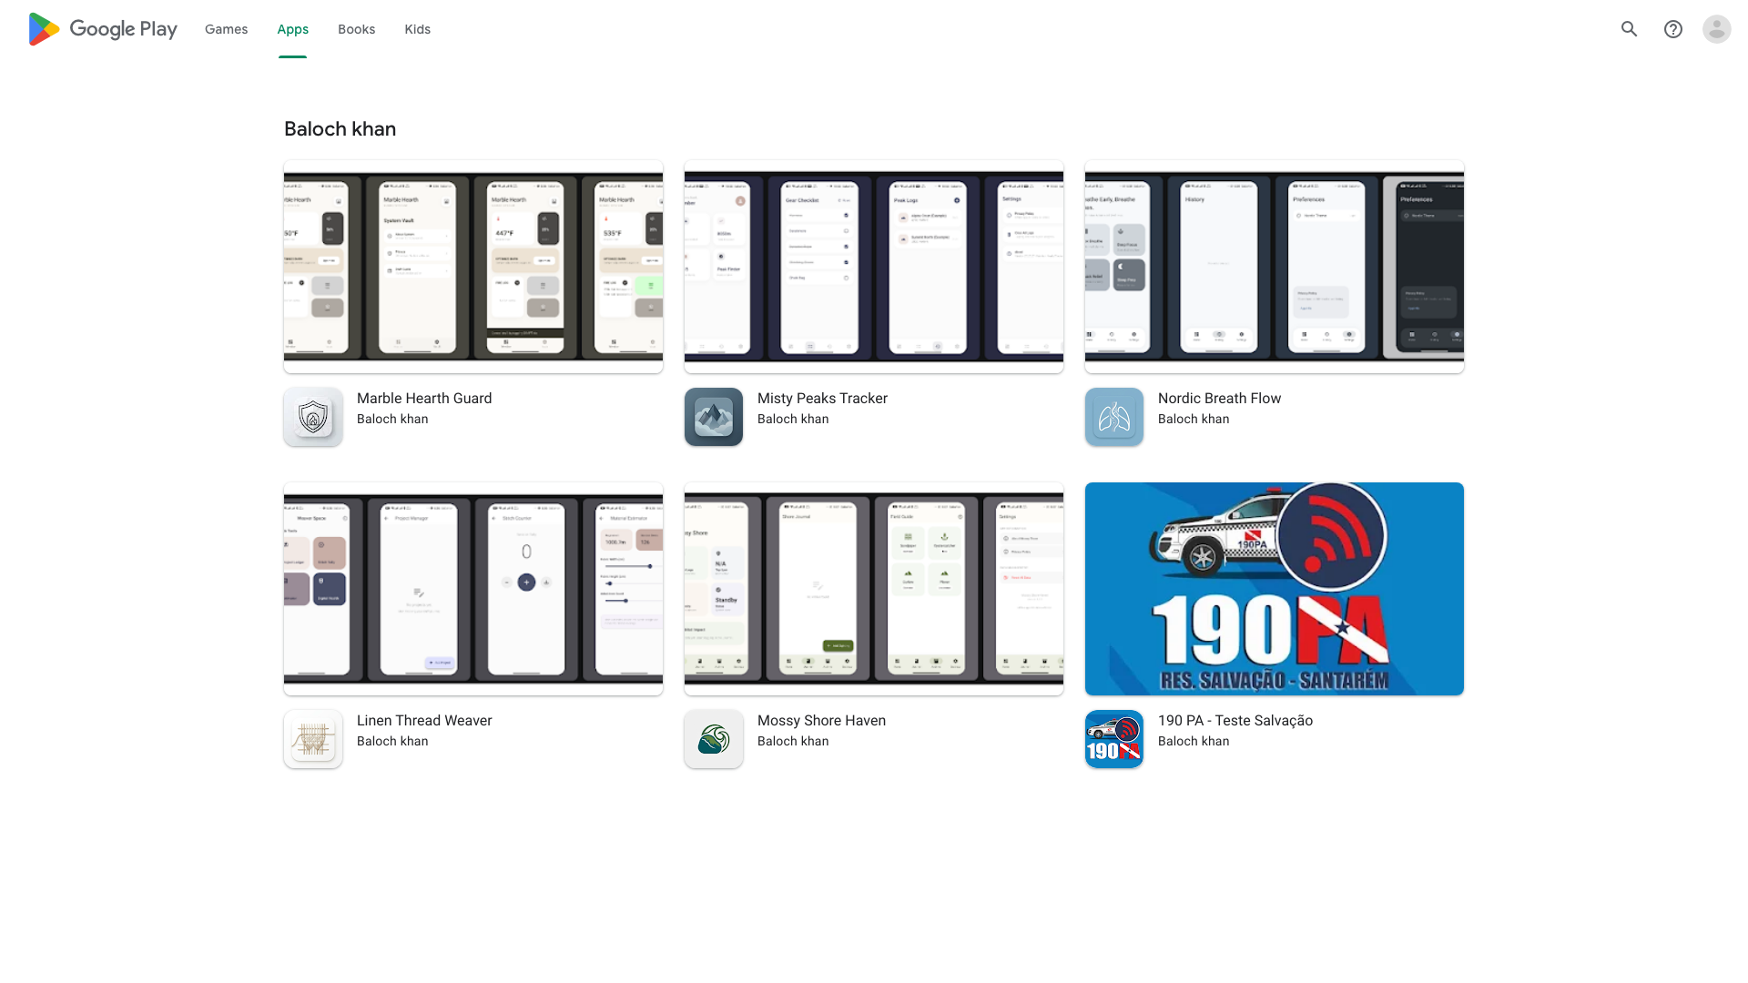Open the Marble Hearth Guard title link
Viewport: 1748px width, 983px height.
coord(424,398)
